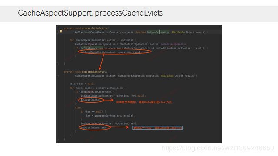The height and width of the screenshot is (156, 278).
Task: Click the 'Object key = null;' line
Action: pyautogui.click(x=82, y=84)
